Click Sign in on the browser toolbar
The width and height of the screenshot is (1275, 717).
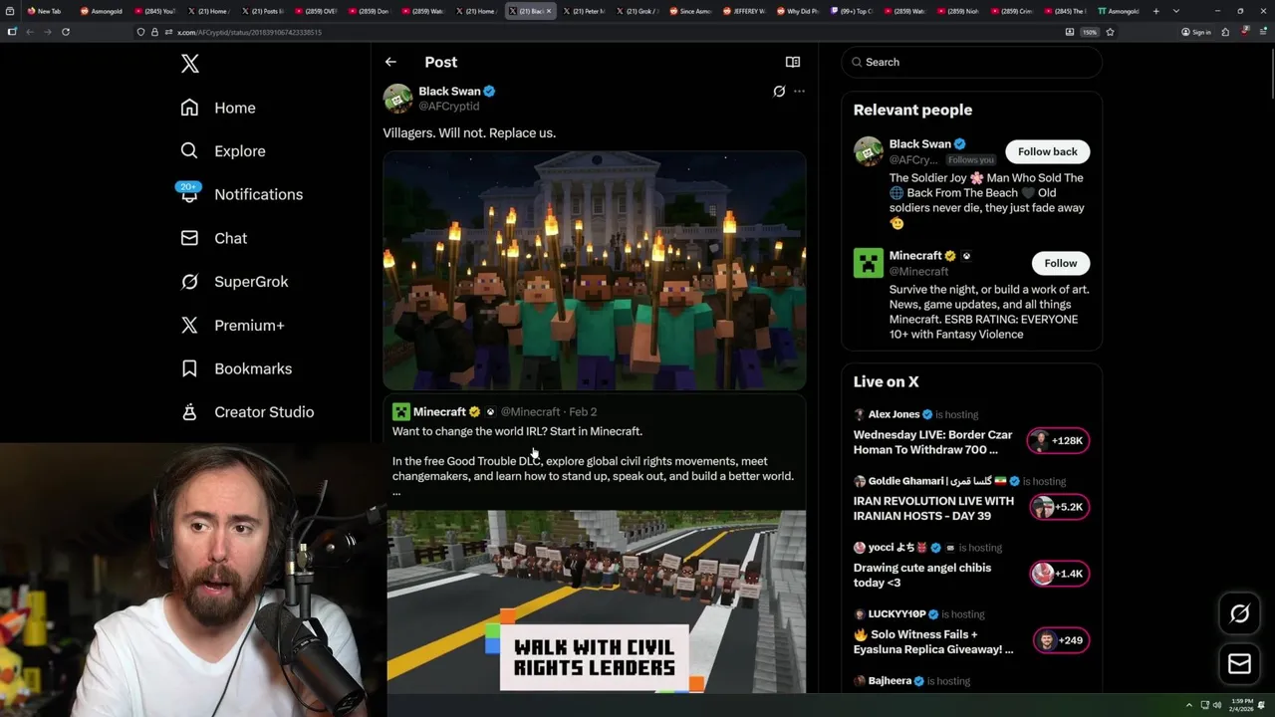(x=1196, y=32)
